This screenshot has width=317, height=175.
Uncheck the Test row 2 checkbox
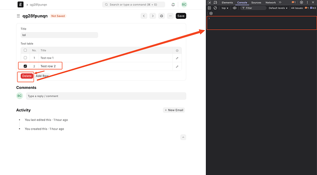point(25,66)
